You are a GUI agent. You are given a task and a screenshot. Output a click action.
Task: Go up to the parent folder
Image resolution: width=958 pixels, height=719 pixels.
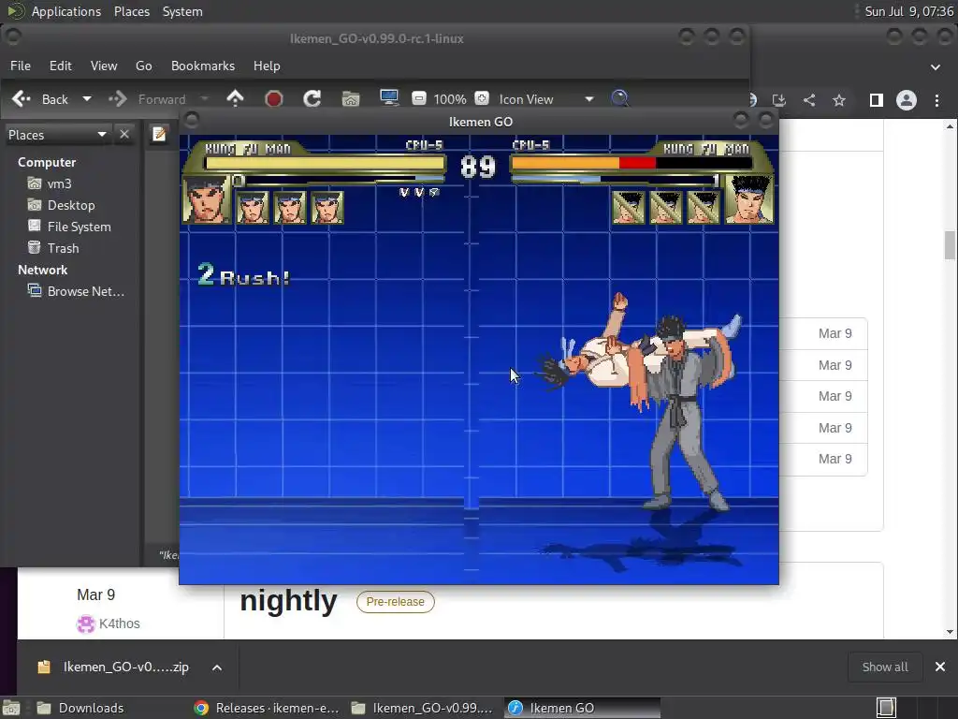[x=235, y=98]
